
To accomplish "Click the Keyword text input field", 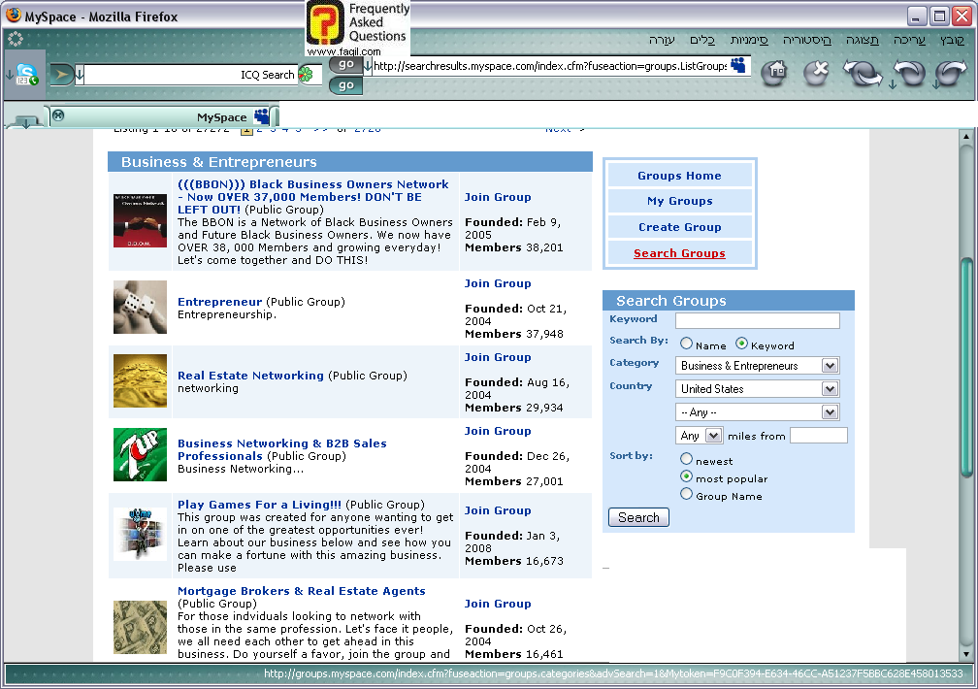I will click(757, 320).
